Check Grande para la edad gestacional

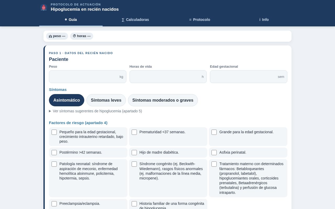coord(214,132)
